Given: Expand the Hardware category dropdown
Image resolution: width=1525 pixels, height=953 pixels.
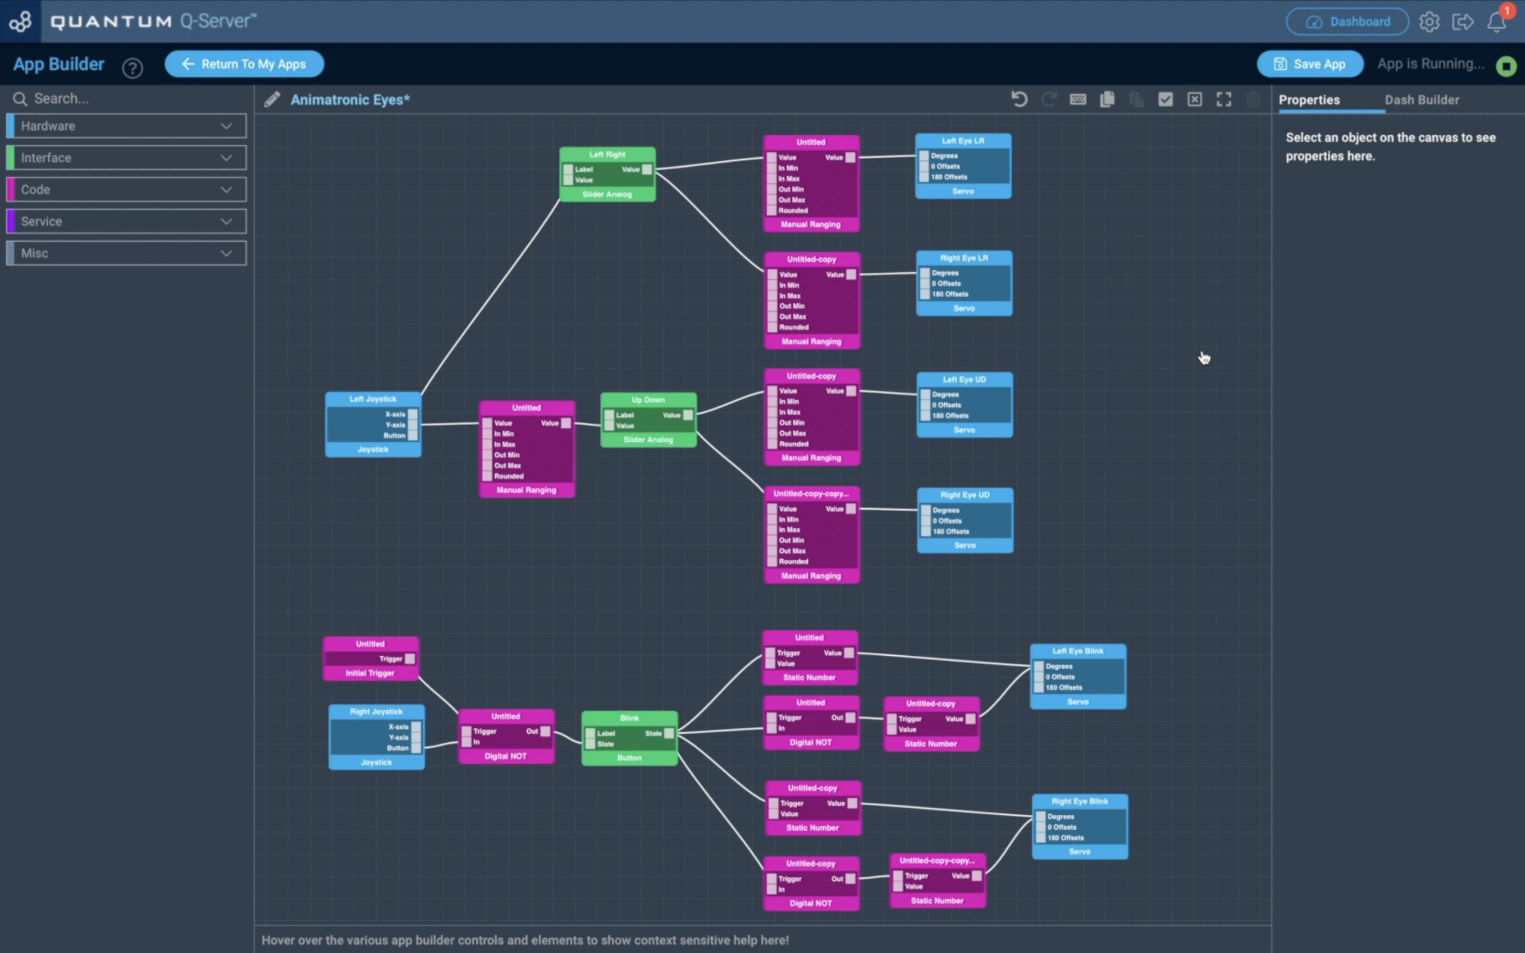Looking at the screenshot, I should click(126, 126).
